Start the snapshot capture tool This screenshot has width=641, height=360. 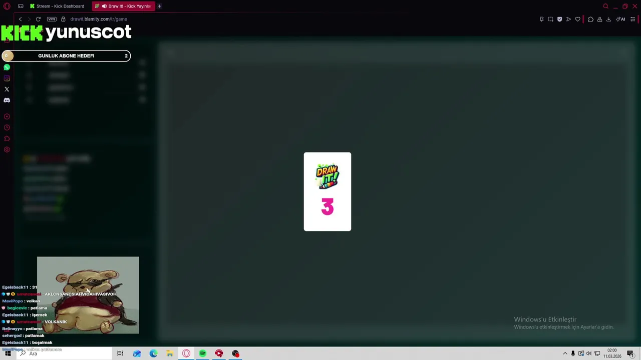(x=550, y=19)
